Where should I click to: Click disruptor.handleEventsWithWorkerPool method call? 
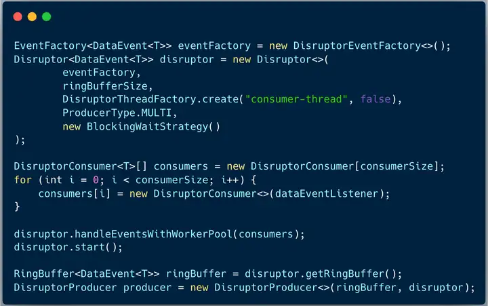click(x=123, y=233)
